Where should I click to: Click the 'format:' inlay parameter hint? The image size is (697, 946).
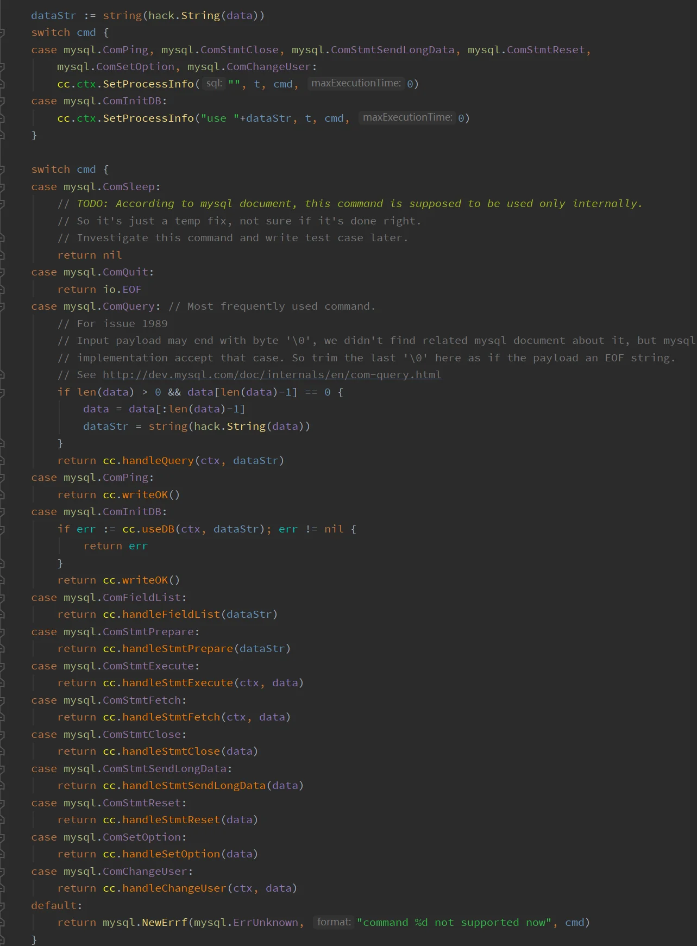pos(334,922)
